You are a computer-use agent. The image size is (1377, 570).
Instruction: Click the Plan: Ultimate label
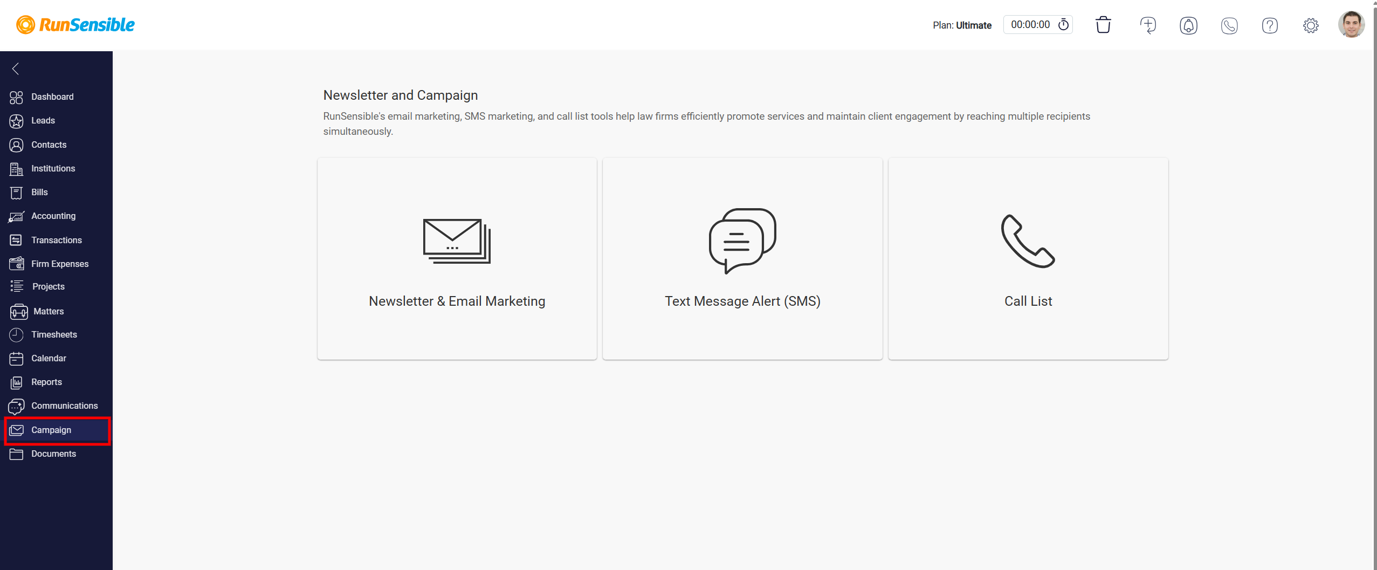coord(962,25)
